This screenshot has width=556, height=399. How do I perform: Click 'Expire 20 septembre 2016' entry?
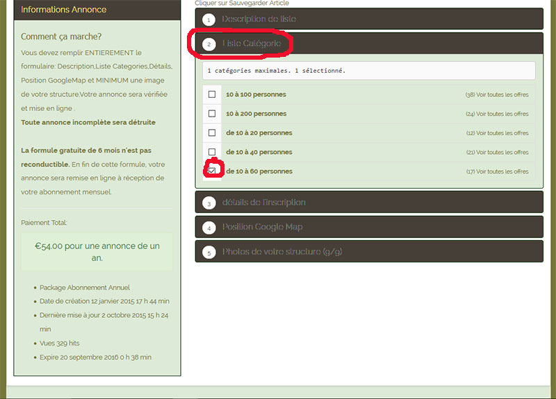[x=95, y=357]
